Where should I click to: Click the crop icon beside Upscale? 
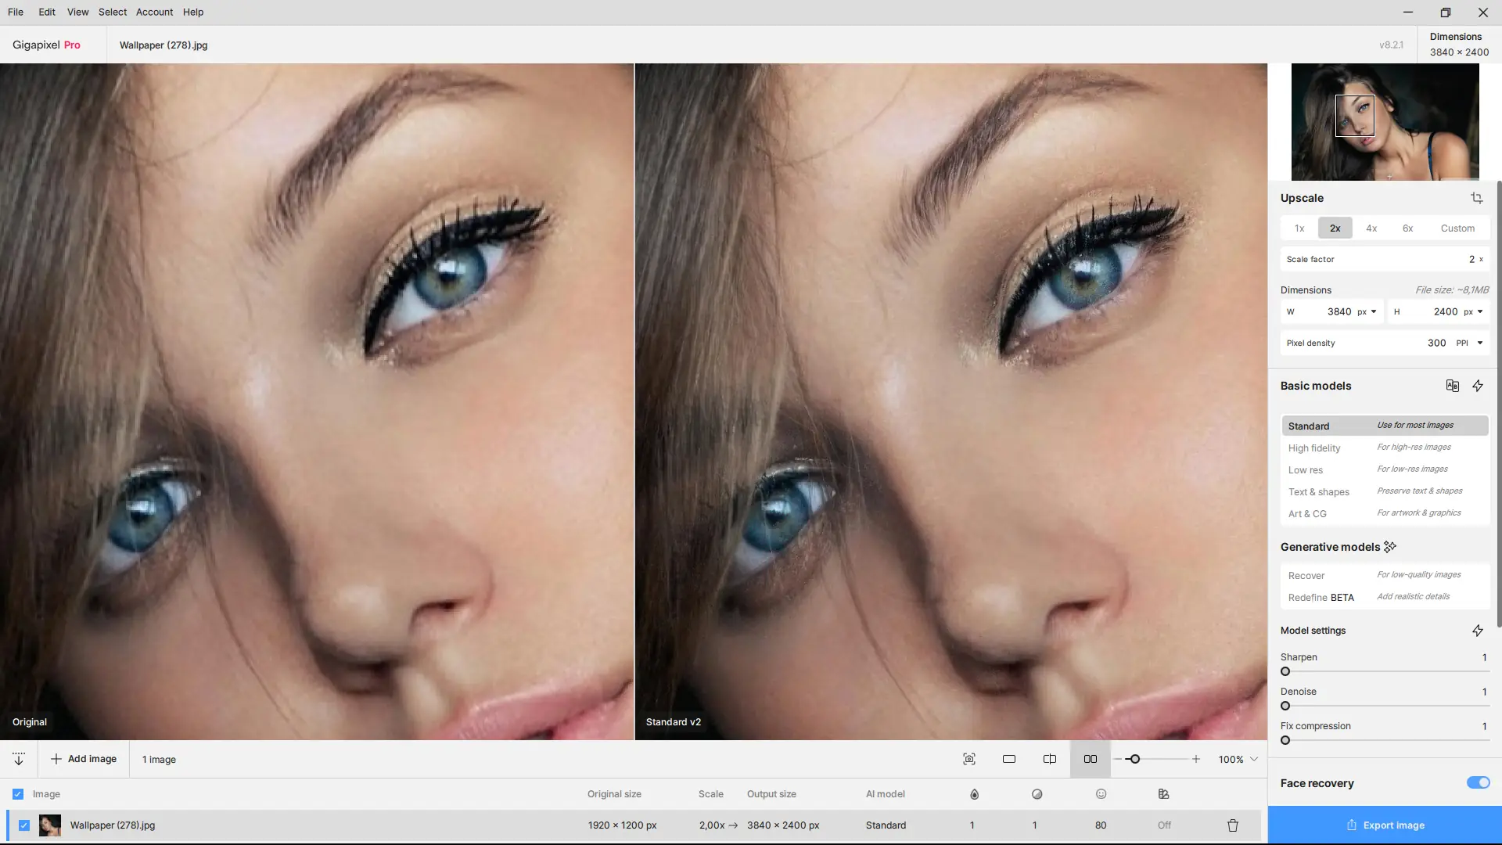(1476, 198)
